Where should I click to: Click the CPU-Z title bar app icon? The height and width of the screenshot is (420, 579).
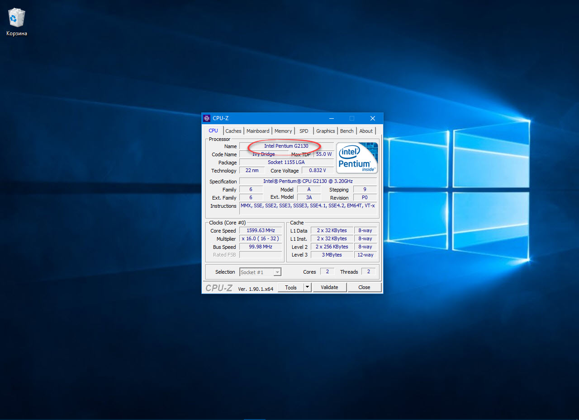tap(207, 118)
